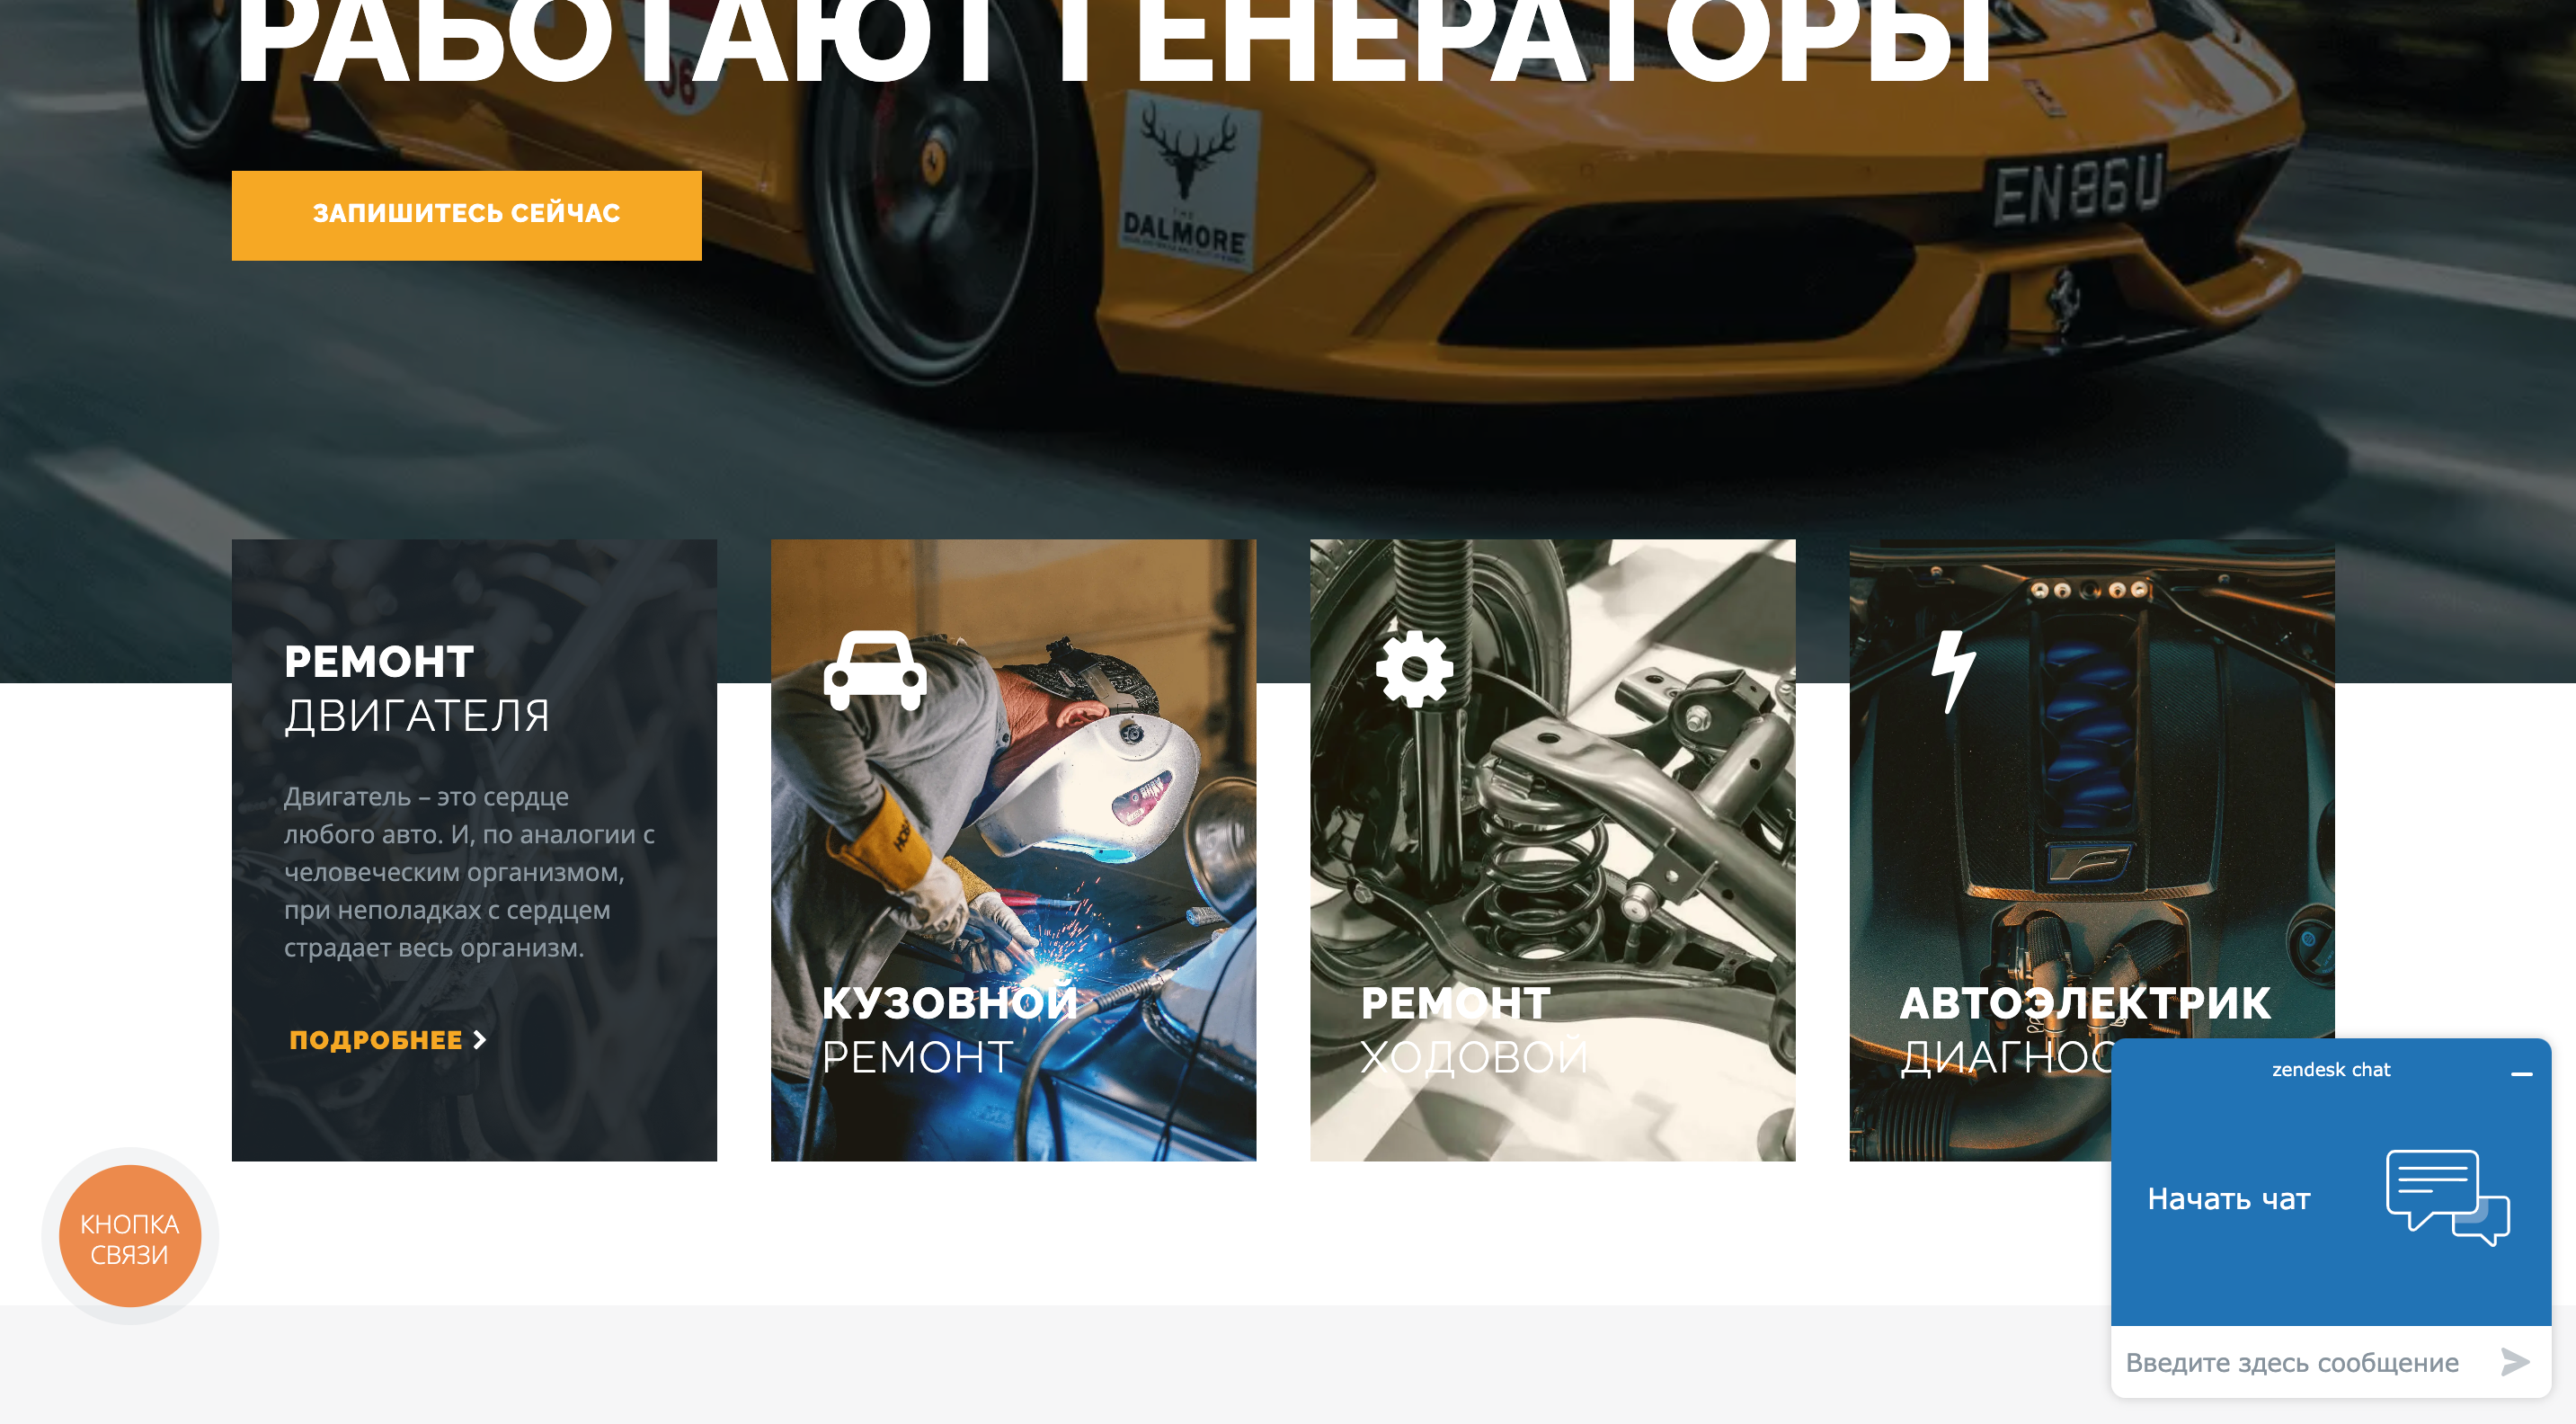This screenshot has height=1424, width=2576.
Task: Click the engine description paragraph text
Action: click(469, 871)
